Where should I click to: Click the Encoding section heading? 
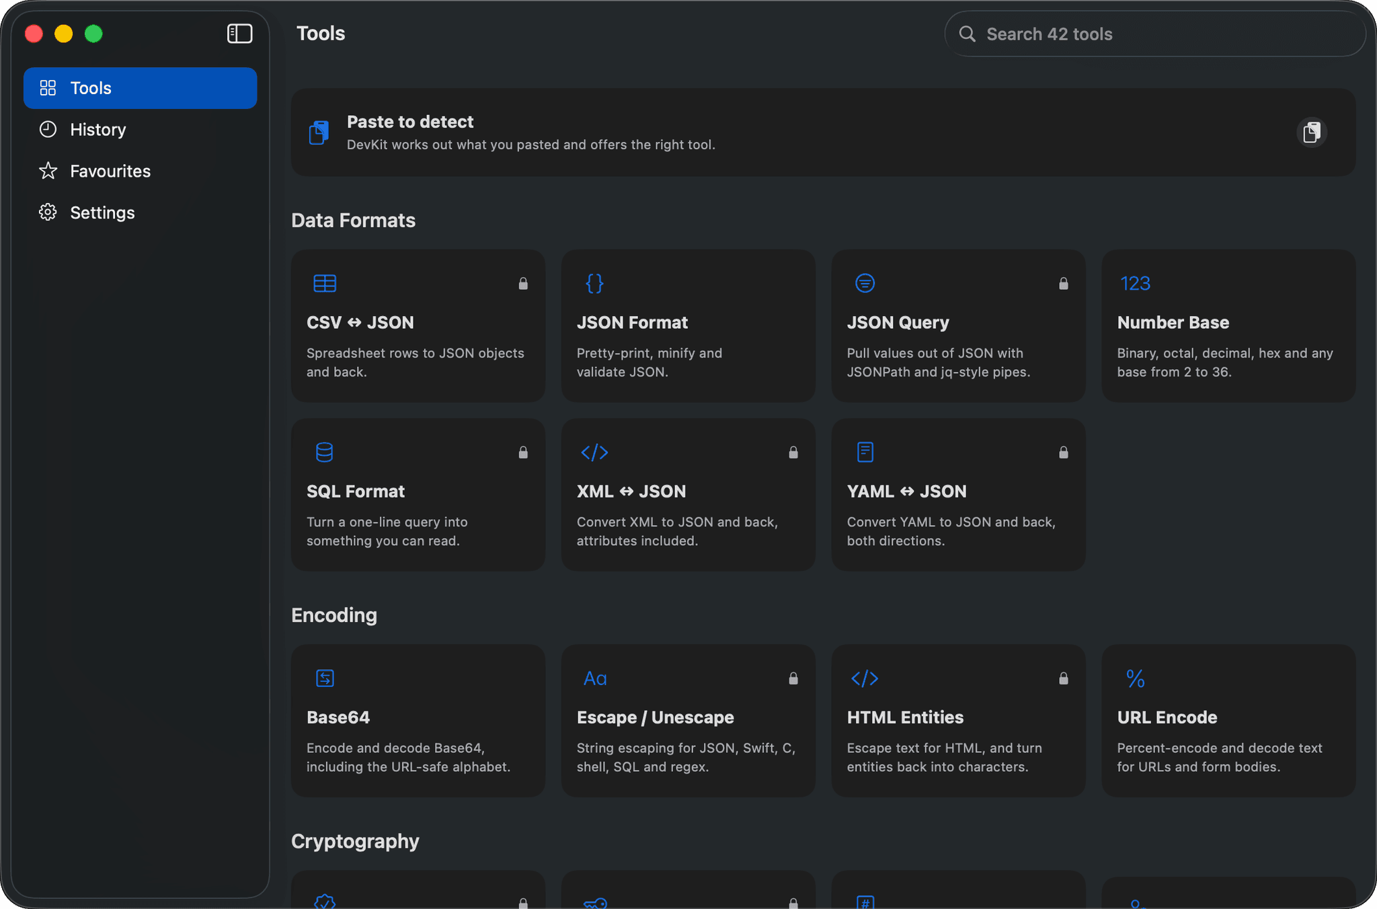click(x=334, y=615)
